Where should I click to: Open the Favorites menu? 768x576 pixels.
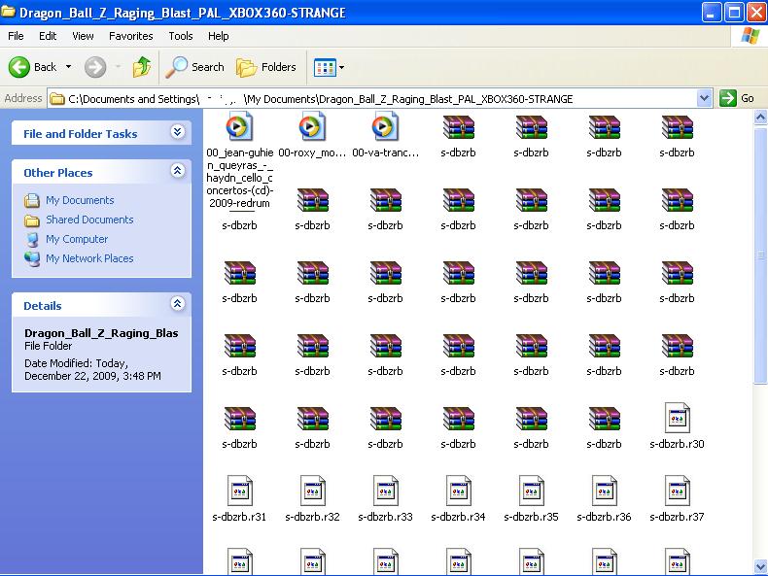pos(131,36)
